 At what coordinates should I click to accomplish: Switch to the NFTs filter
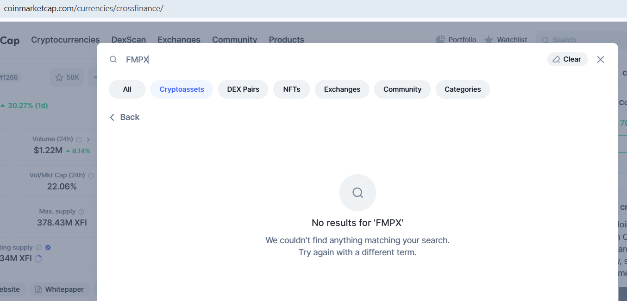pos(292,89)
